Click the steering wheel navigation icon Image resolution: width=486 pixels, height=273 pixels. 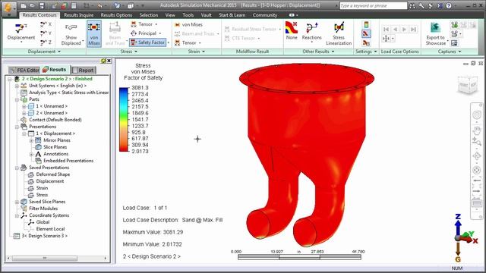click(476, 115)
